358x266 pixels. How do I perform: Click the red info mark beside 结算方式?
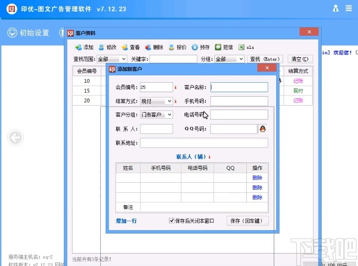click(x=176, y=101)
